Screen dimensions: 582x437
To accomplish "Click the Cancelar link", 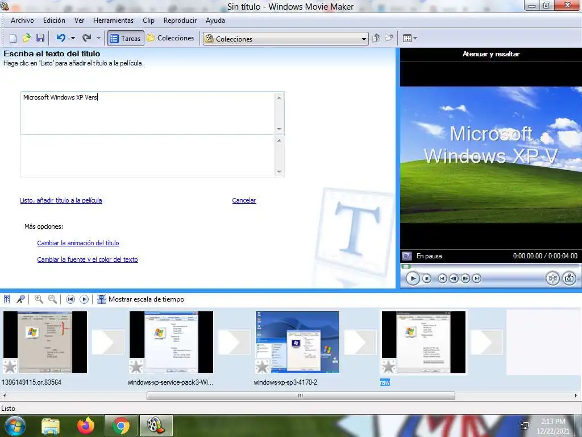I will pos(244,200).
